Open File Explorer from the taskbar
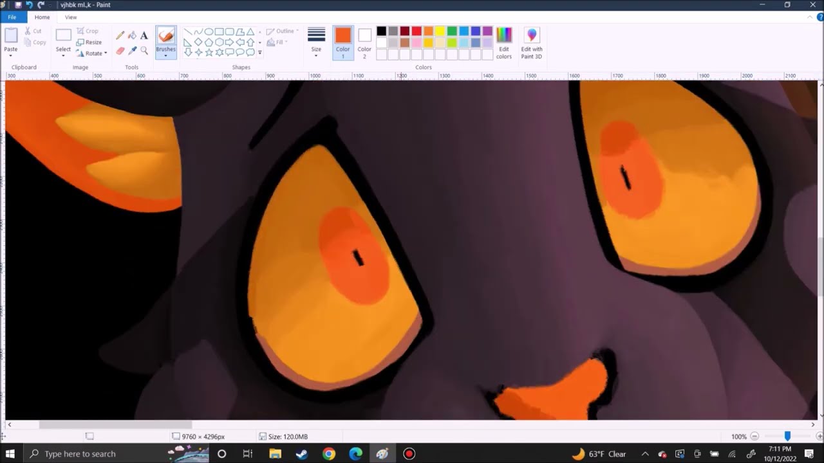This screenshot has height=463, width=824. click(276, 454)
